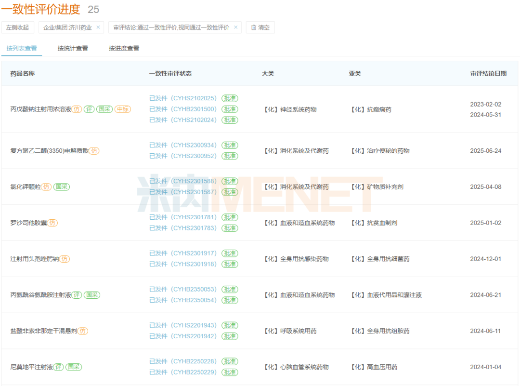Open record CYHS2102025 link
The image size is (520, 386).
click(183, 98)
